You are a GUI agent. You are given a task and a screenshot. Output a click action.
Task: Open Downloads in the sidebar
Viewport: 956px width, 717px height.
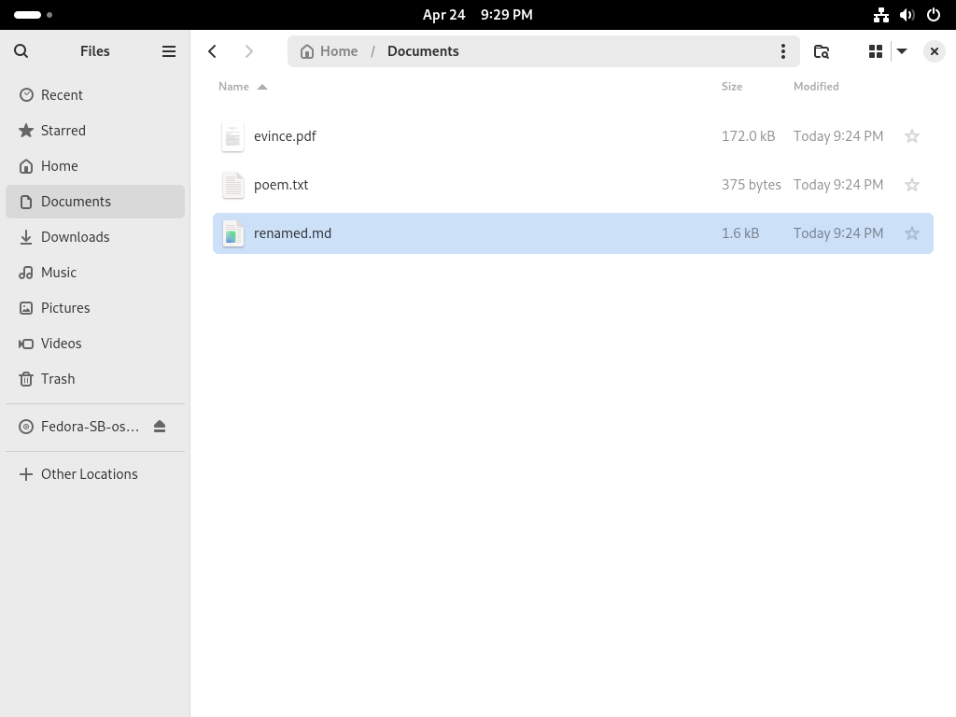pos(95,236)
